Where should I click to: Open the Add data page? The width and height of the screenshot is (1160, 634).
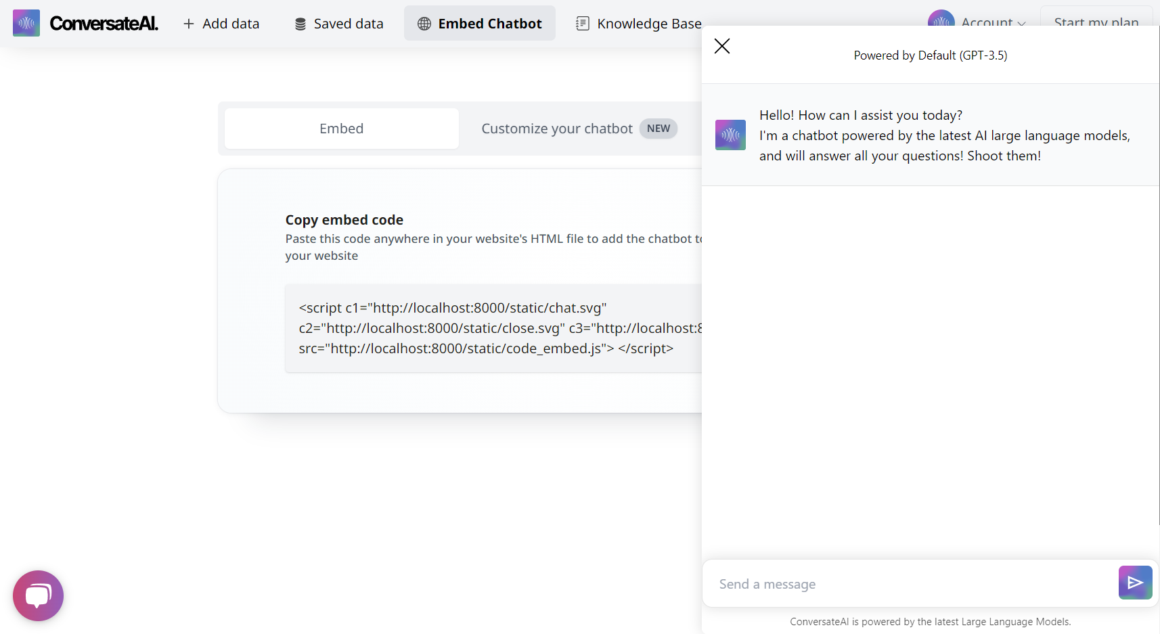point(221,24)
